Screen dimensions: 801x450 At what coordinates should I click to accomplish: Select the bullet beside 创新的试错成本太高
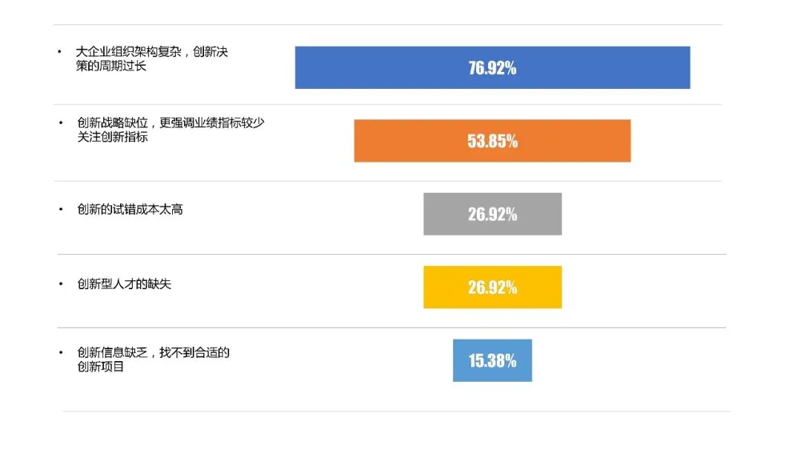[61, 210]
